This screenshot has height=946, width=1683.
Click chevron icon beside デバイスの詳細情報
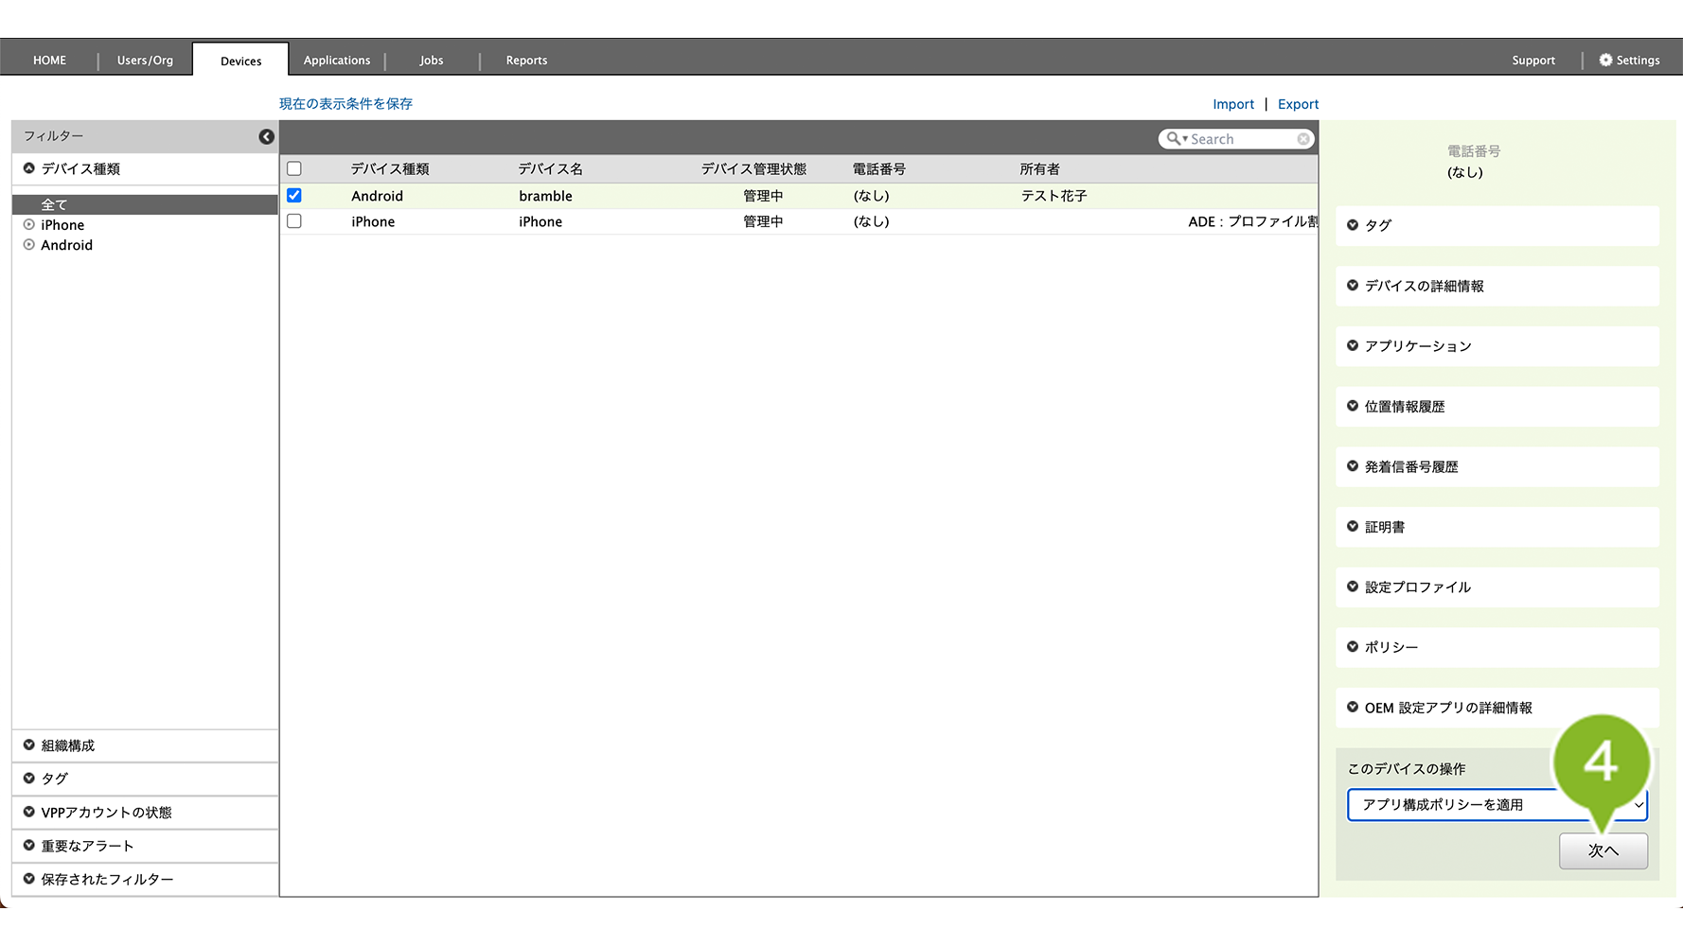[x=1353, y=286]
